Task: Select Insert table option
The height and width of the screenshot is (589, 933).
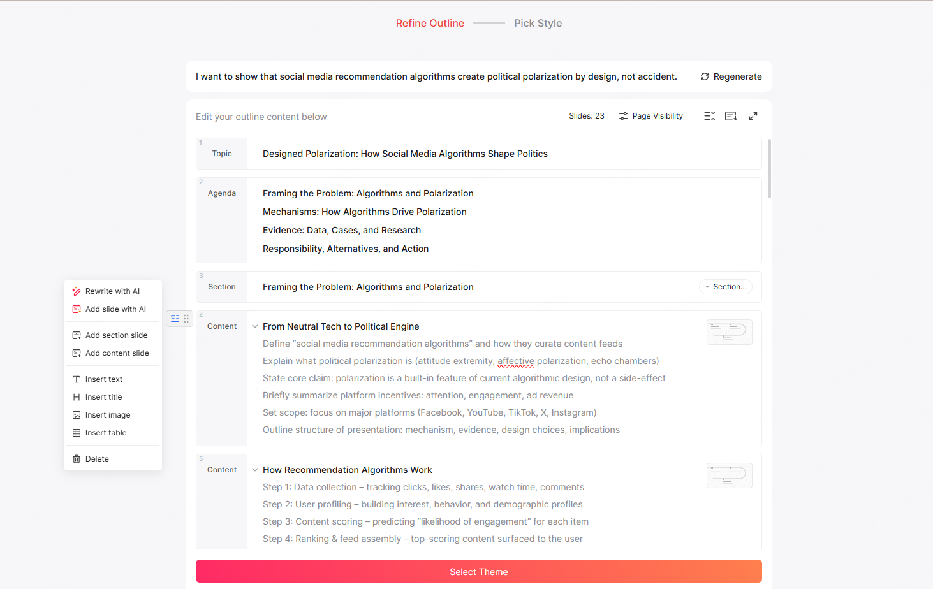Action: click(113, 433)
